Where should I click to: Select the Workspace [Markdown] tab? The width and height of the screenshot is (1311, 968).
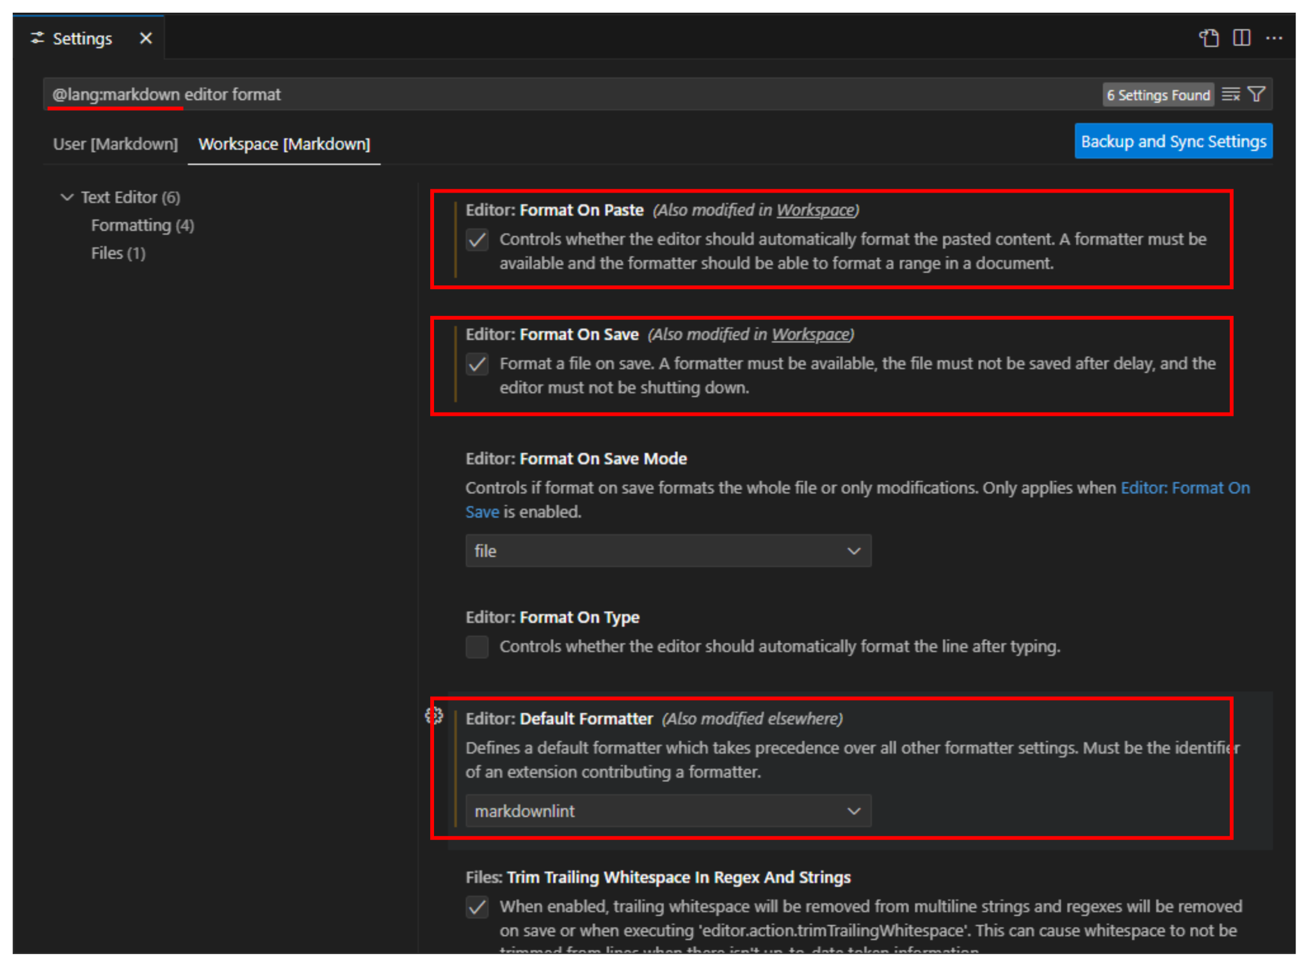tap(284, 144)
